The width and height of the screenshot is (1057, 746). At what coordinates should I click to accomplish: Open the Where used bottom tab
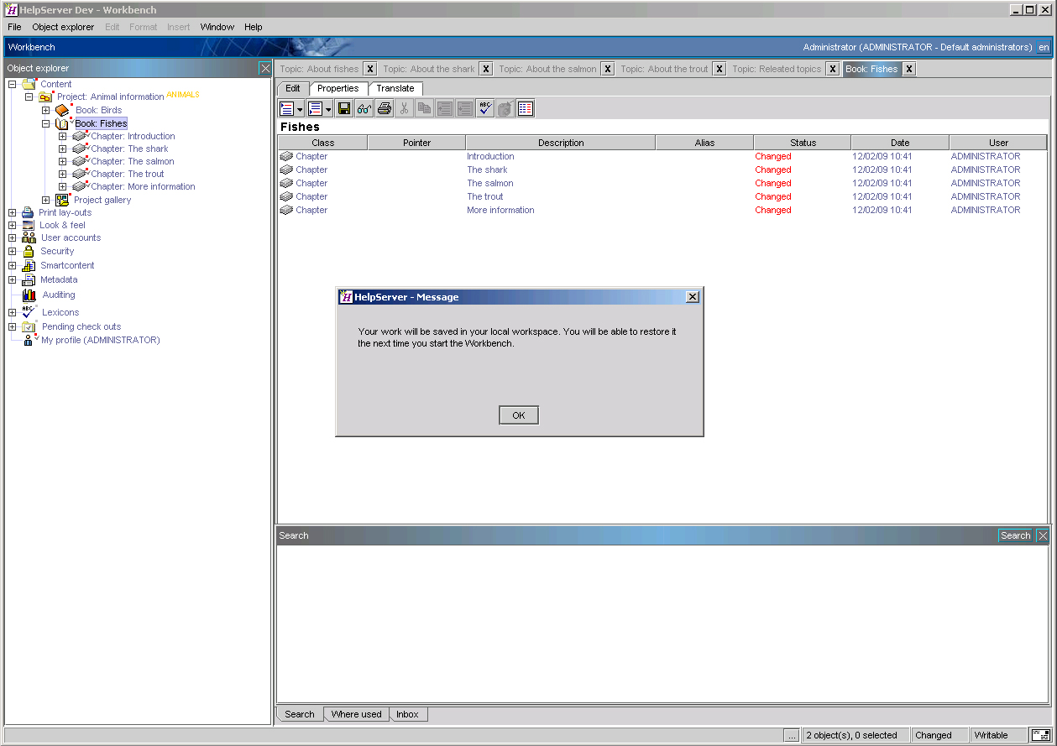(x=356, y=714)
